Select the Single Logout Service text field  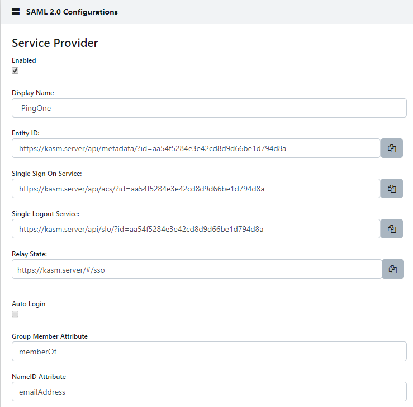click(x=196, y=229)
